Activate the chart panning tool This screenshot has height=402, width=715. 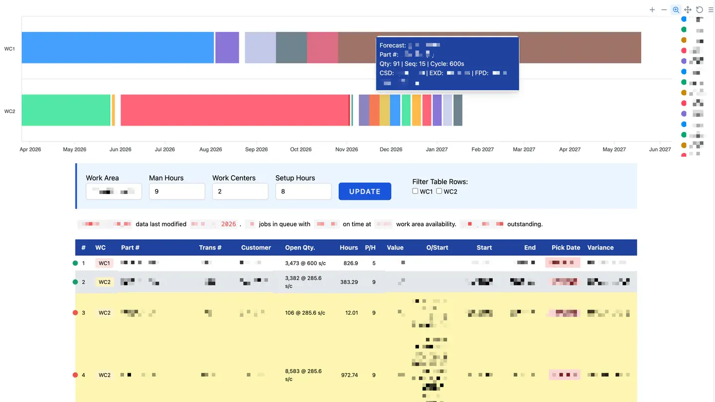tap(688, 10)
